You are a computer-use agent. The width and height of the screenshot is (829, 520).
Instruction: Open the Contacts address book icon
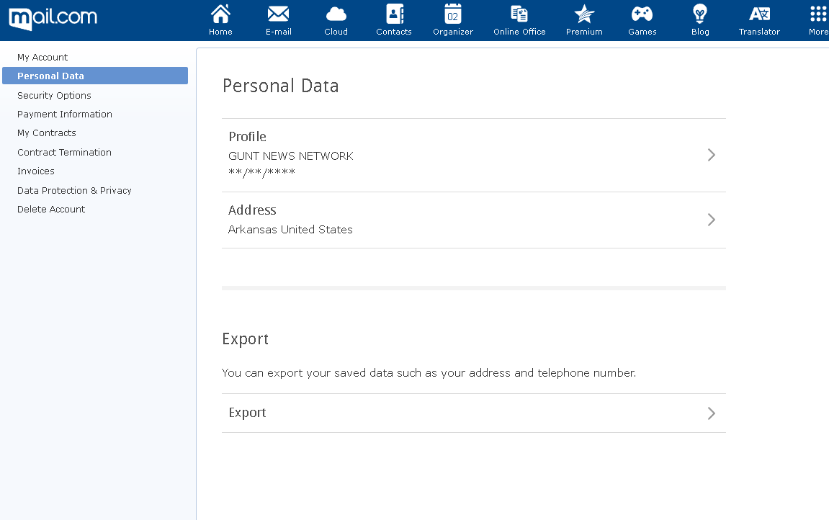pos(395,14)
